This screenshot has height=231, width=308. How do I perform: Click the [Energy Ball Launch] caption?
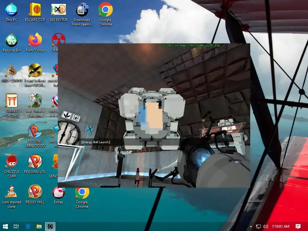point(96,142)
